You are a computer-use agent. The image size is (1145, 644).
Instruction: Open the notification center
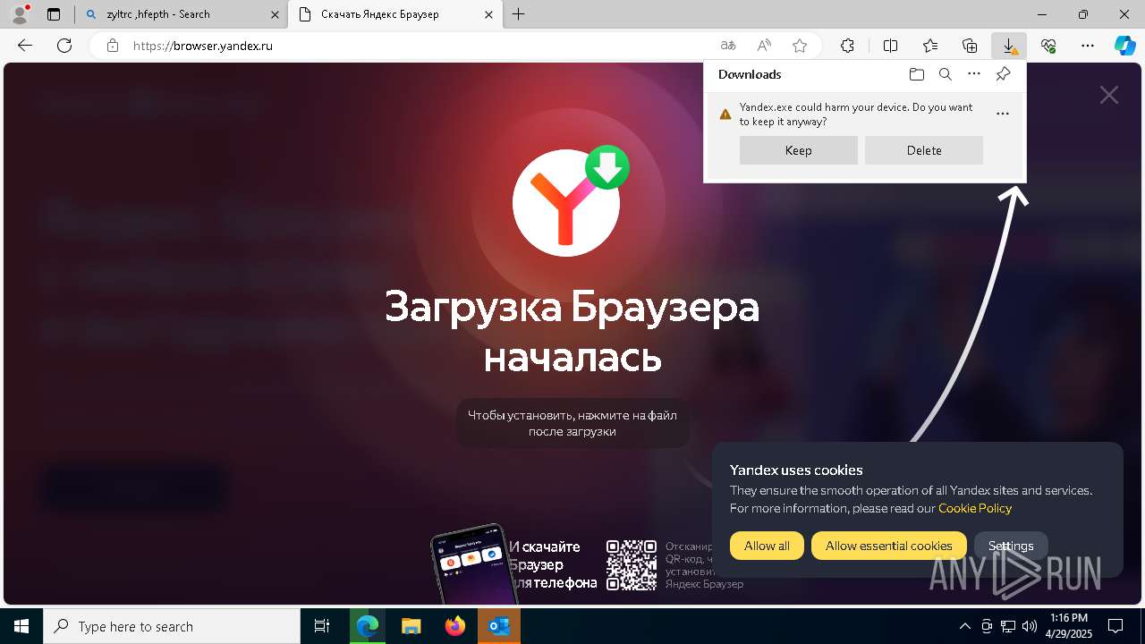click(1115, 626)
